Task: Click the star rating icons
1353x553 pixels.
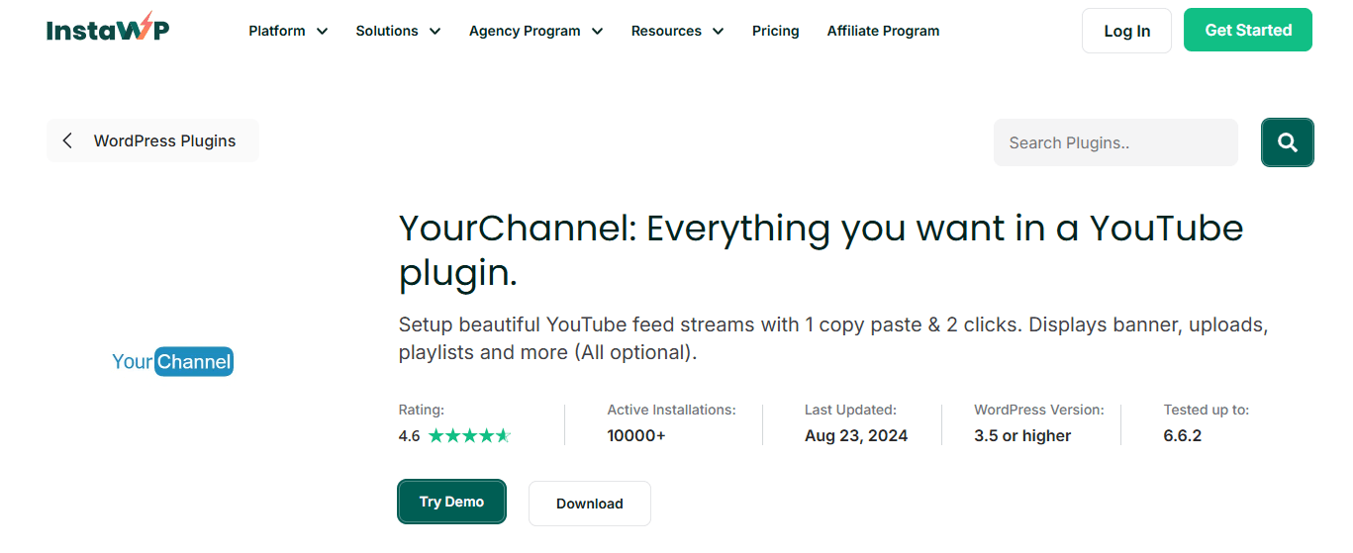Action: (469, 435)
